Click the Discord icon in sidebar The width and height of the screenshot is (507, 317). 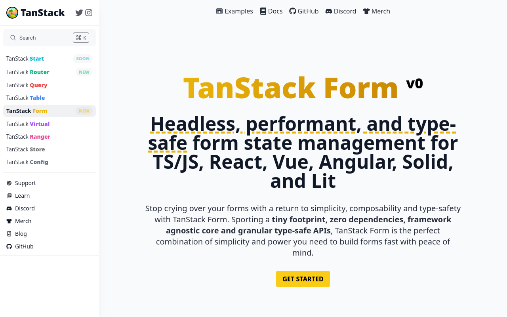point(9,208)
